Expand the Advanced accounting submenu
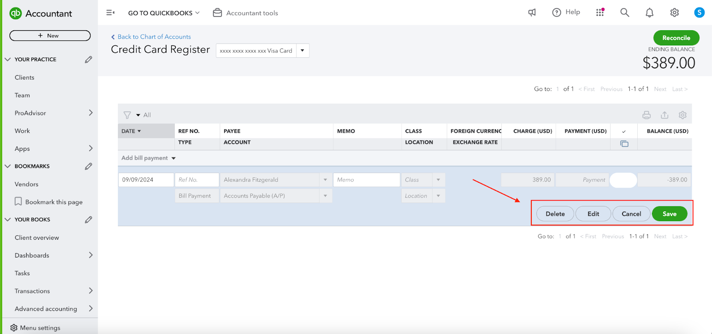The image size is (712, 334). (x=91, y=308)
